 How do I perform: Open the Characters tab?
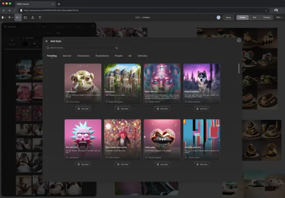pos(83,56)
